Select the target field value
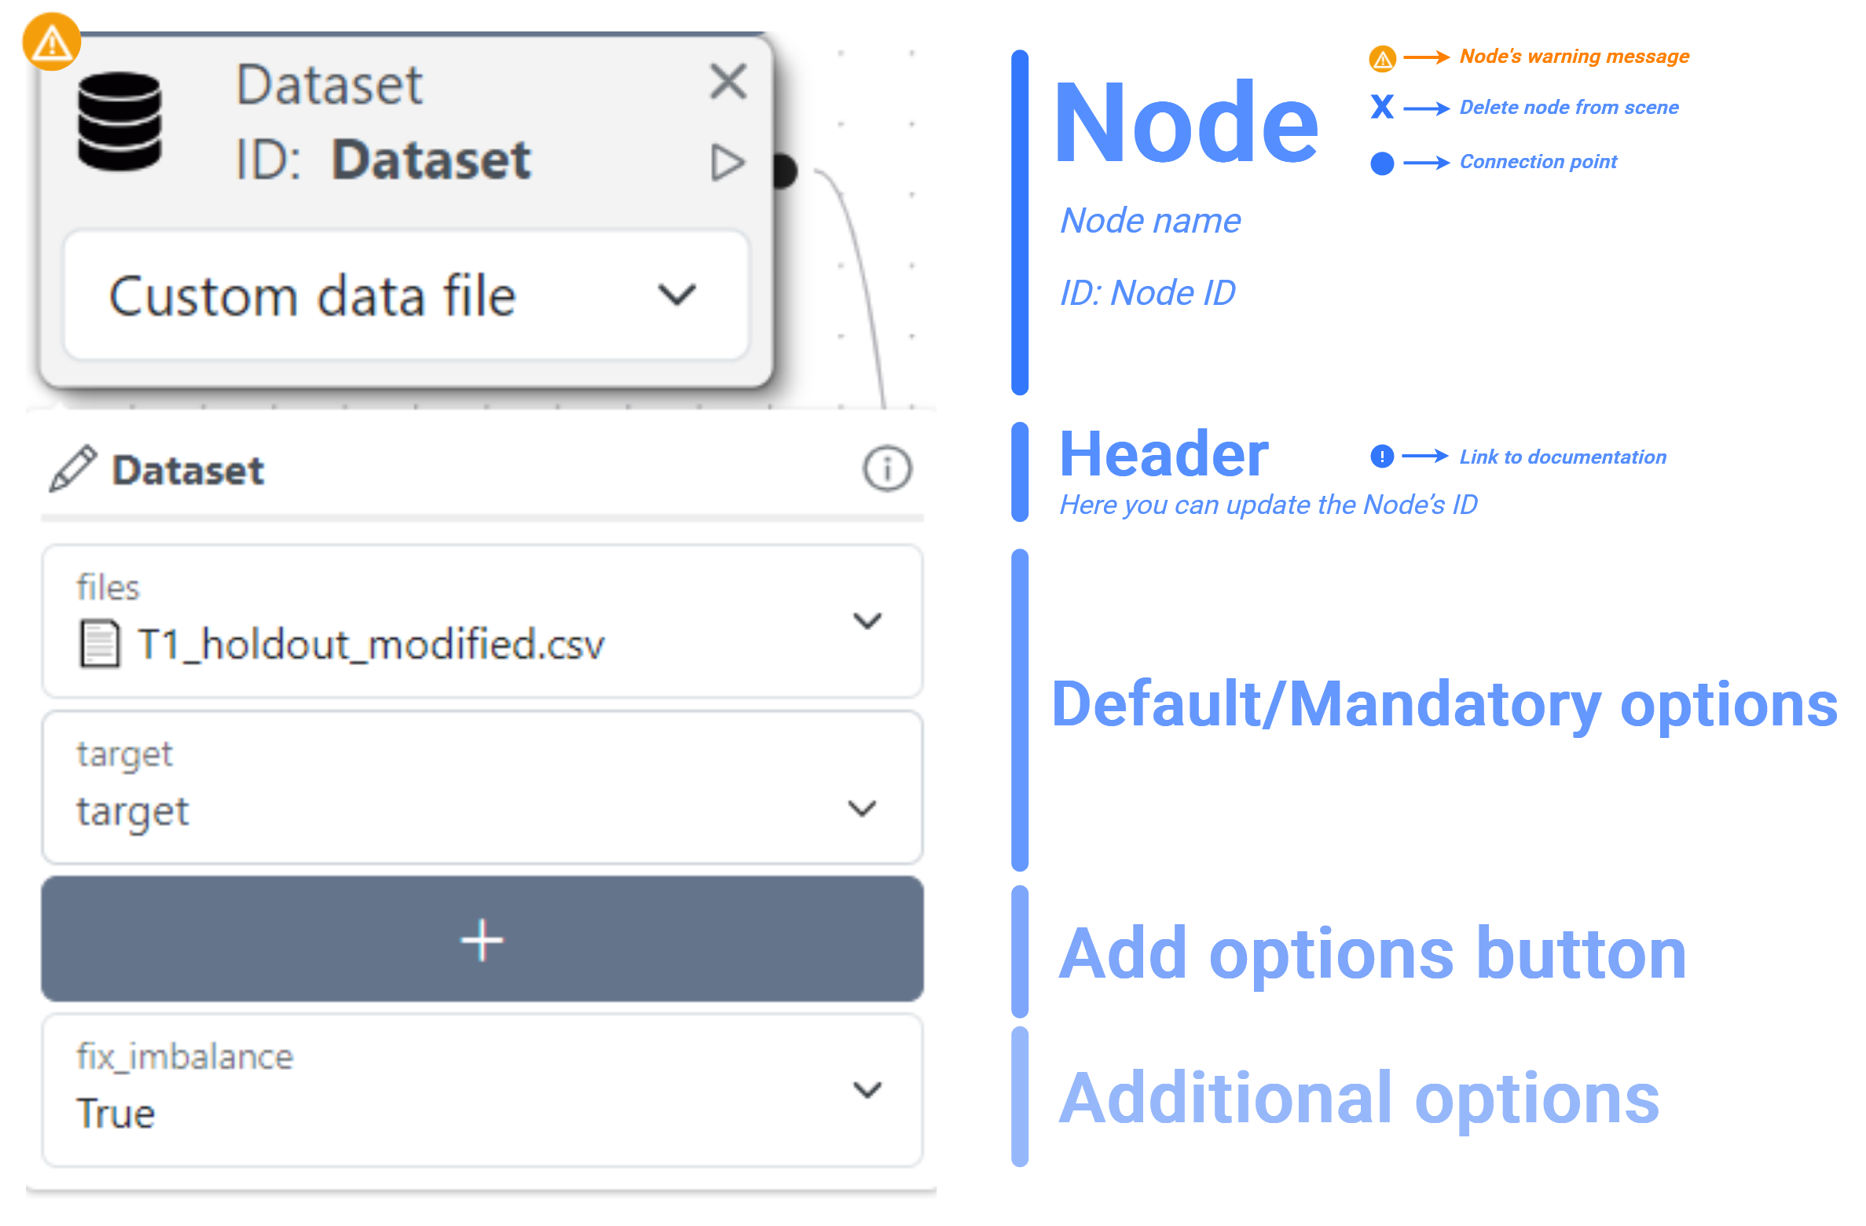Viewport: 1866px width, 1226px height. (133, 811)
